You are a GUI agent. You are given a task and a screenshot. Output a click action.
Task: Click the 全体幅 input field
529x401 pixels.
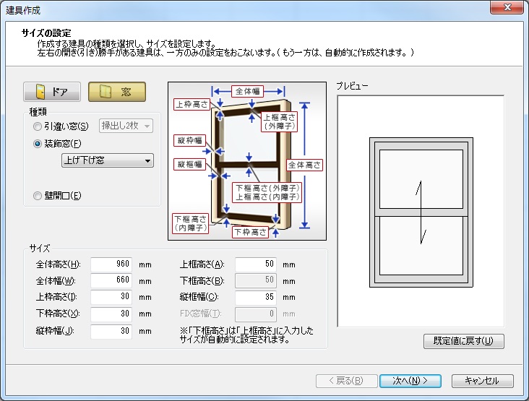[111, 281]
